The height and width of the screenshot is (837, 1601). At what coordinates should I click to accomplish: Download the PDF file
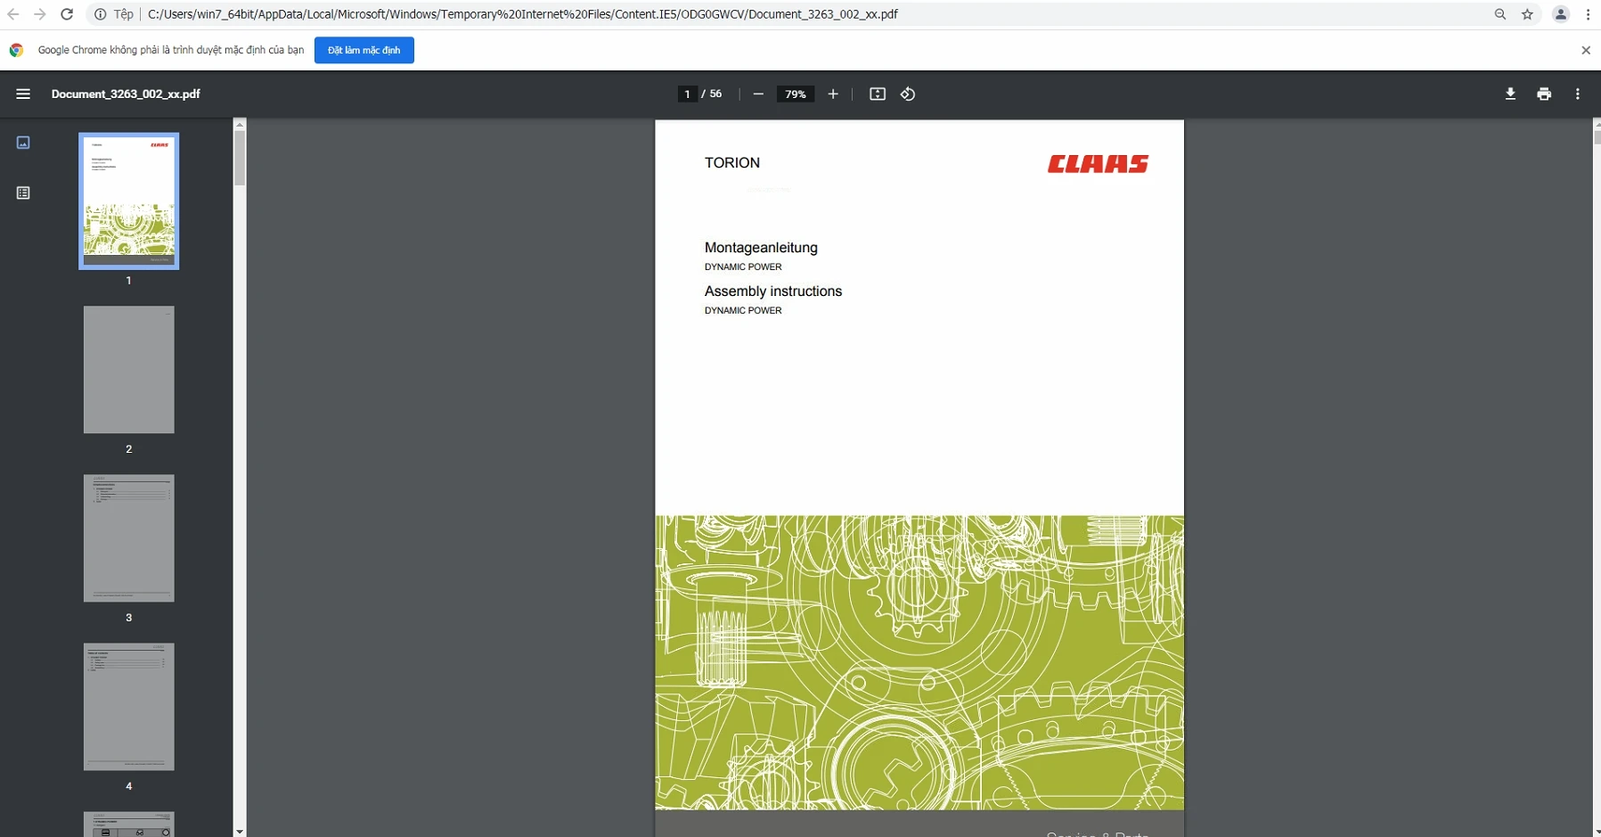pos(1510,94)
